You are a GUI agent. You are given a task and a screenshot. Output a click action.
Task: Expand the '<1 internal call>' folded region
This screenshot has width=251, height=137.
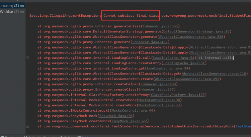point(216,58)
